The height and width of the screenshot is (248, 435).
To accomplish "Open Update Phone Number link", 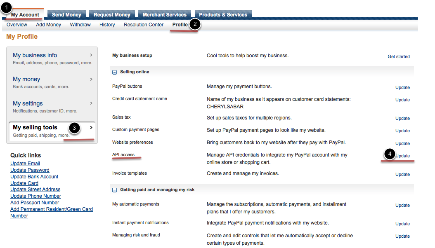I will tap(36, 196).
